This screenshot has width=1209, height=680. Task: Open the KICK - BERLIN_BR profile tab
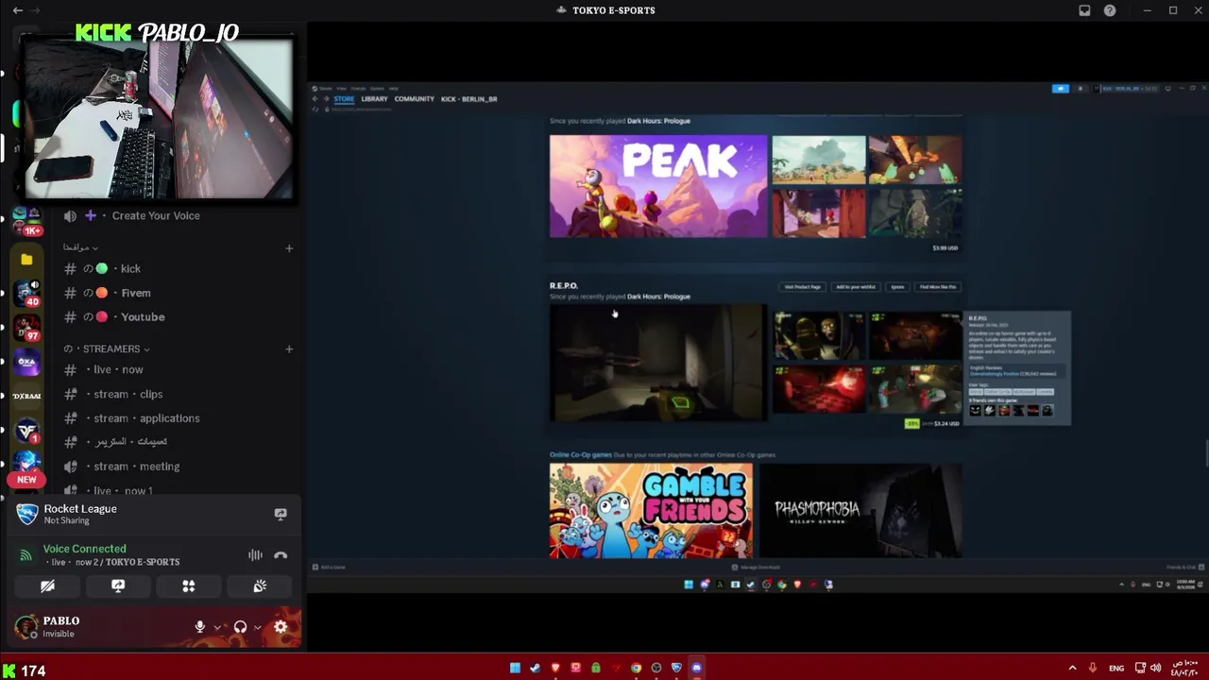[x=468, y=99]
